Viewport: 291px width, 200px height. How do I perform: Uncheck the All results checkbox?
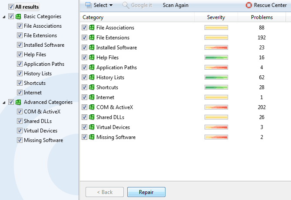(11, 7)
